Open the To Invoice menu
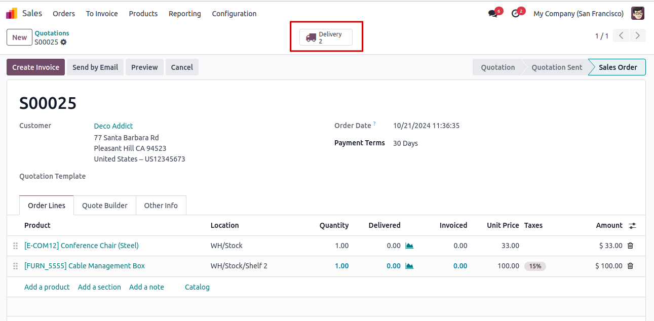 (102, 14)
